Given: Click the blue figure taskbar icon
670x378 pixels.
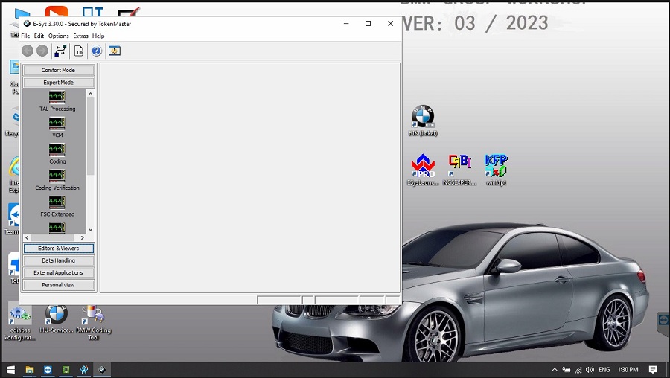Looking at the screenshot, I should point(83,370).
